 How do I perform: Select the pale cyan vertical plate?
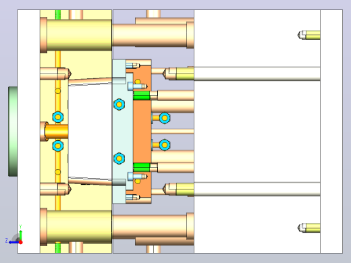pyautogui.click(x=122, y=131)
